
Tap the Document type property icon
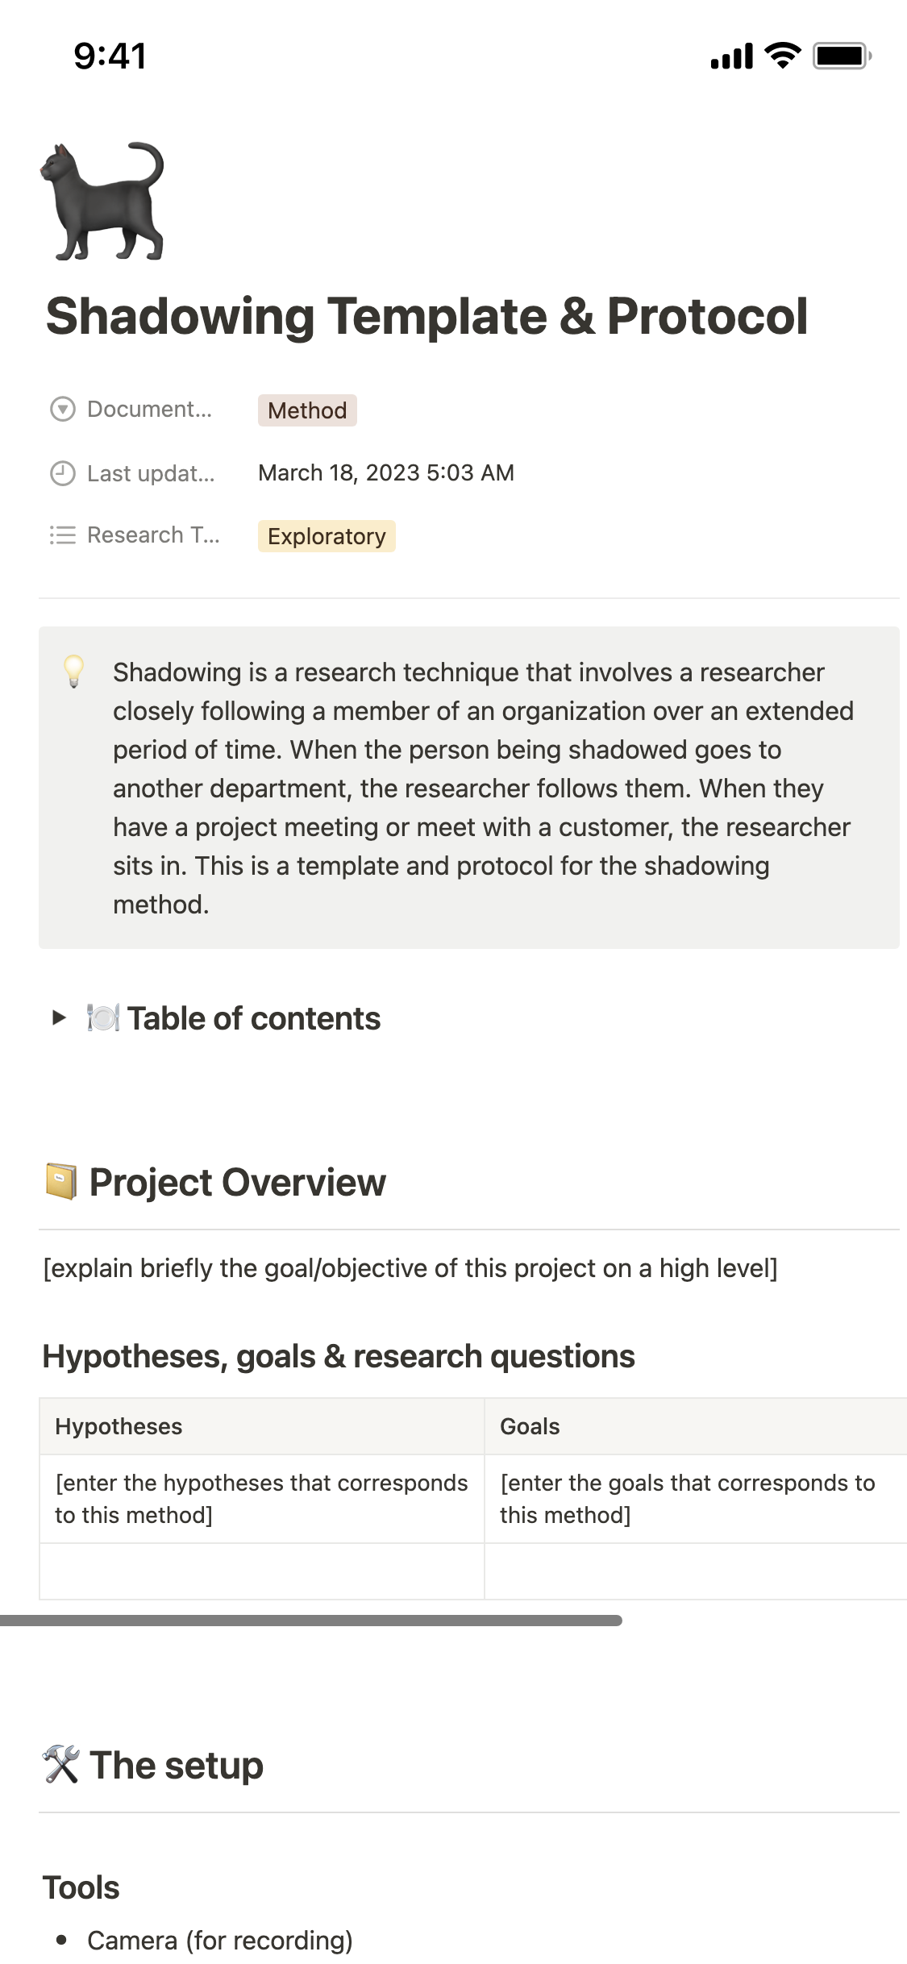click(x=63, y=410)
